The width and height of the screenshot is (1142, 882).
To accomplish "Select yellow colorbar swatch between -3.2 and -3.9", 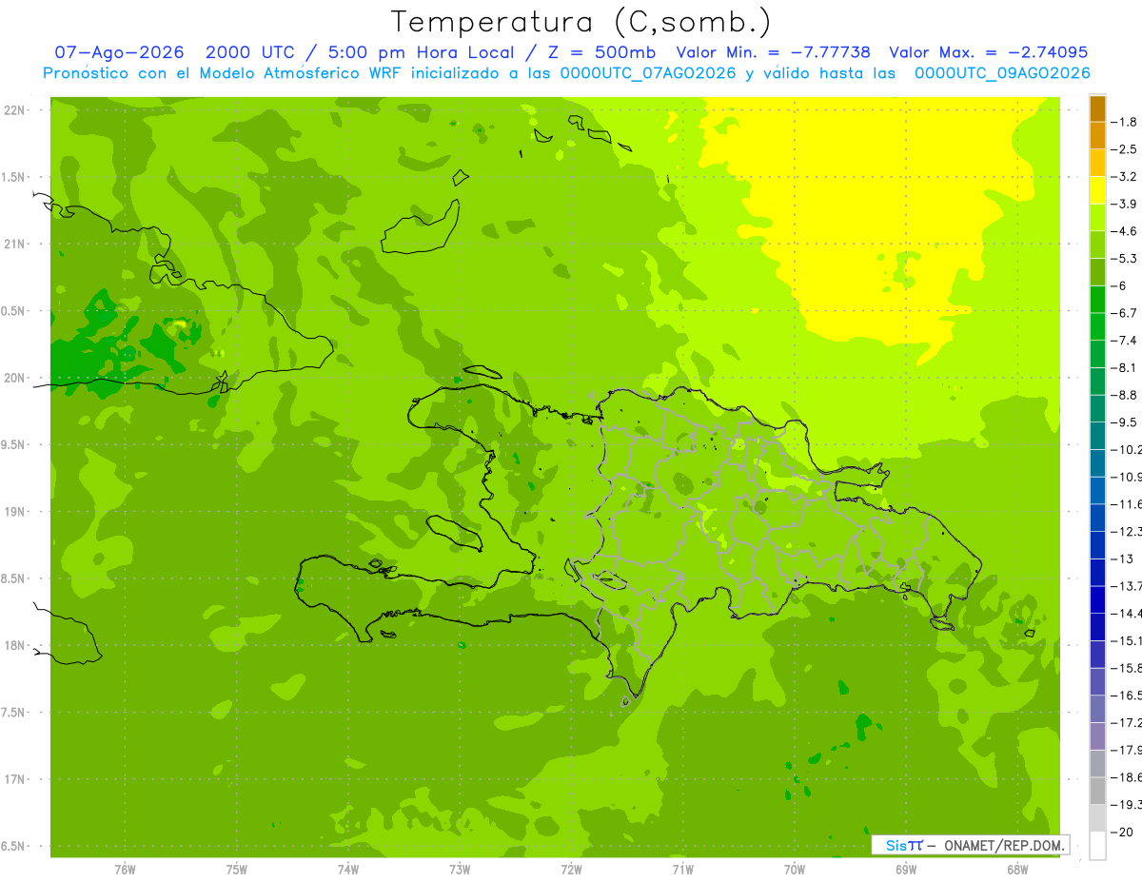I will click(x=1097, y=190).
